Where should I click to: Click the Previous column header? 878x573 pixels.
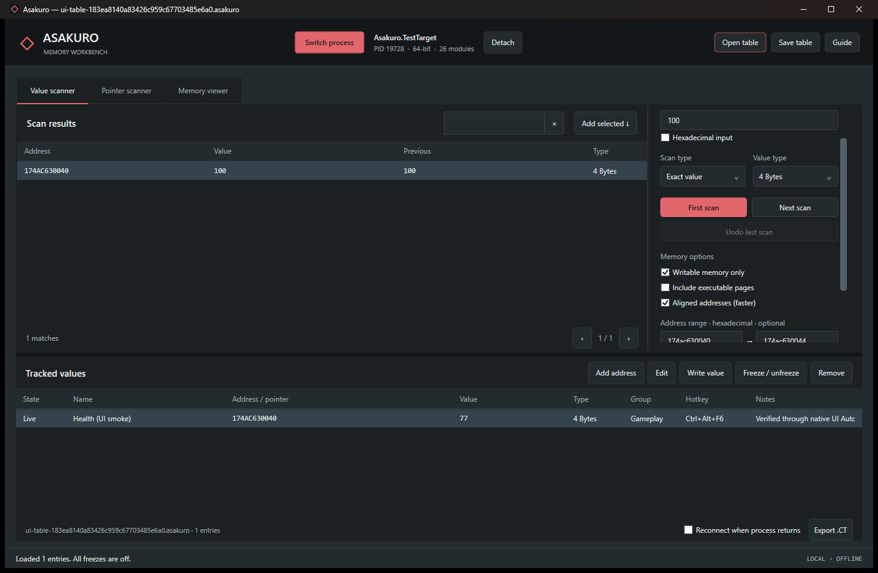point(417,151)
